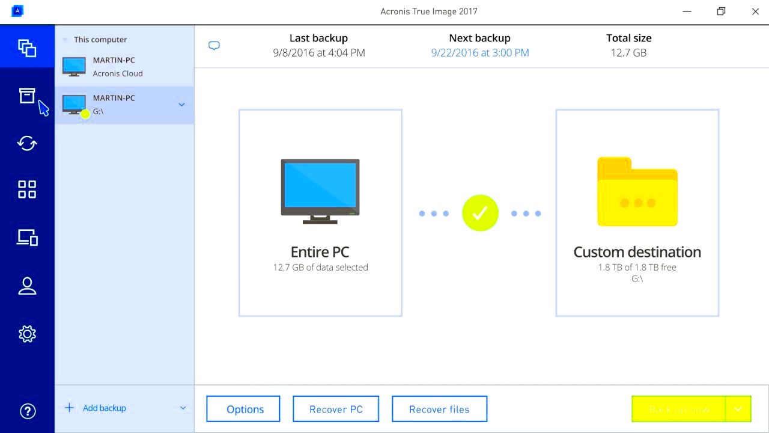769x433 pixels.
Task: Click the Last backup date text
Action: 319,53
